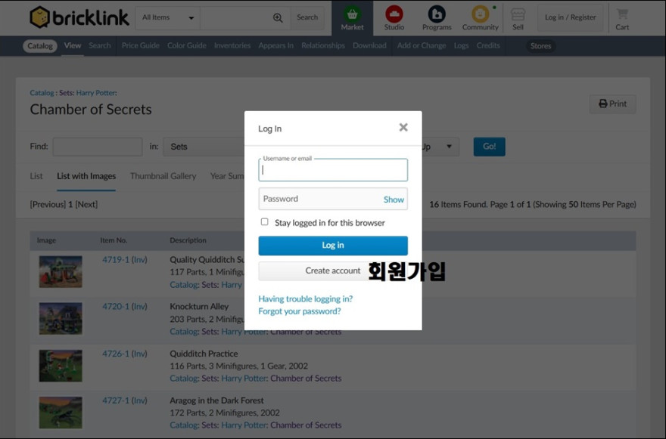Show the password text
666x439 pixels.
click(x=394, y=199)
